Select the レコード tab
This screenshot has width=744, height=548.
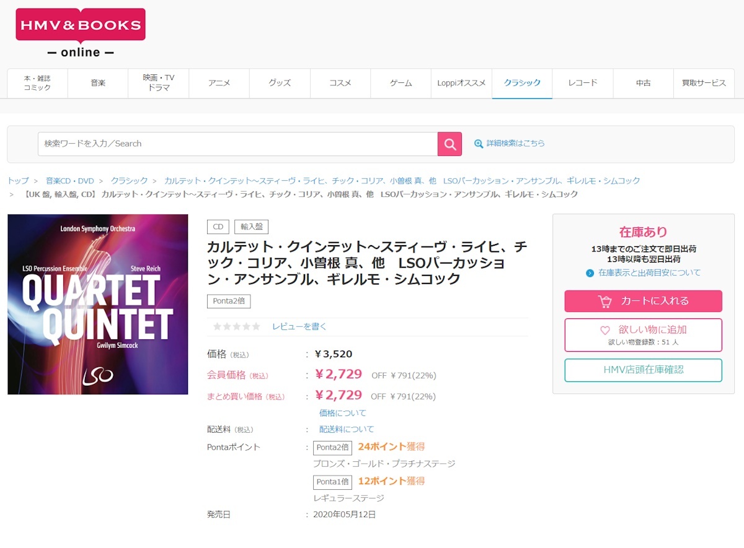pyautogui.click(x=582, y=83)
